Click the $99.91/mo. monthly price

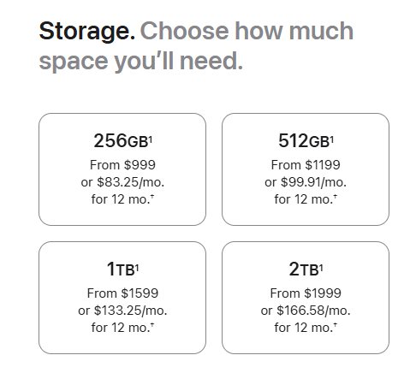pos(313,182)
